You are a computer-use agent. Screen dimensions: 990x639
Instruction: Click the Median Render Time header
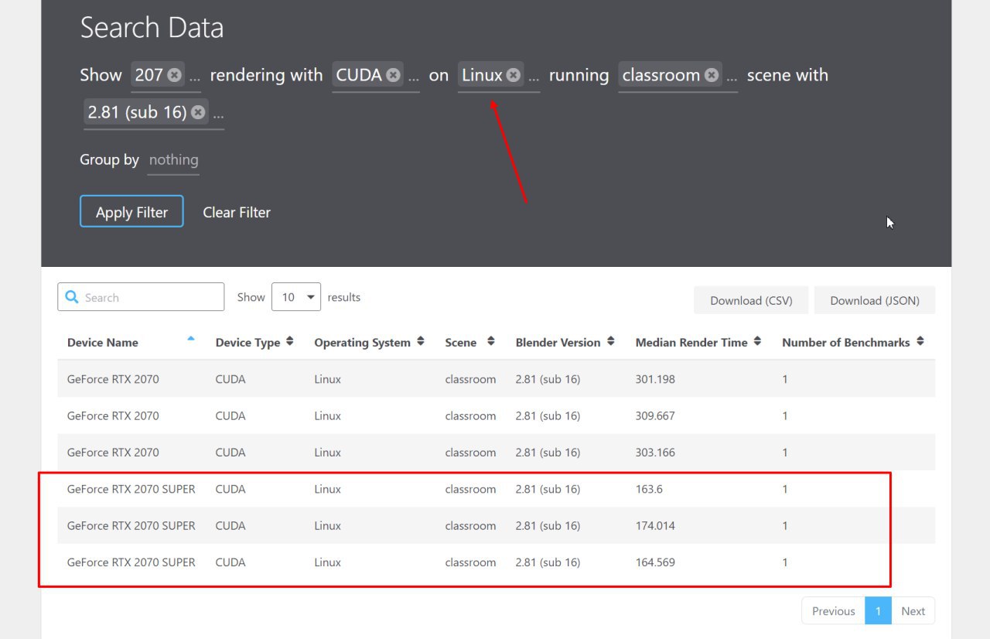tap(691, 343)
